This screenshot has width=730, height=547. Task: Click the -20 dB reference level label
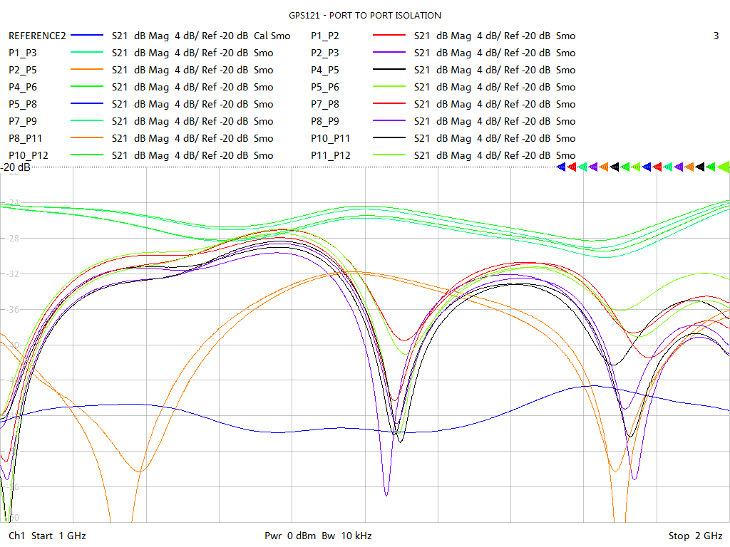(16, 168)
